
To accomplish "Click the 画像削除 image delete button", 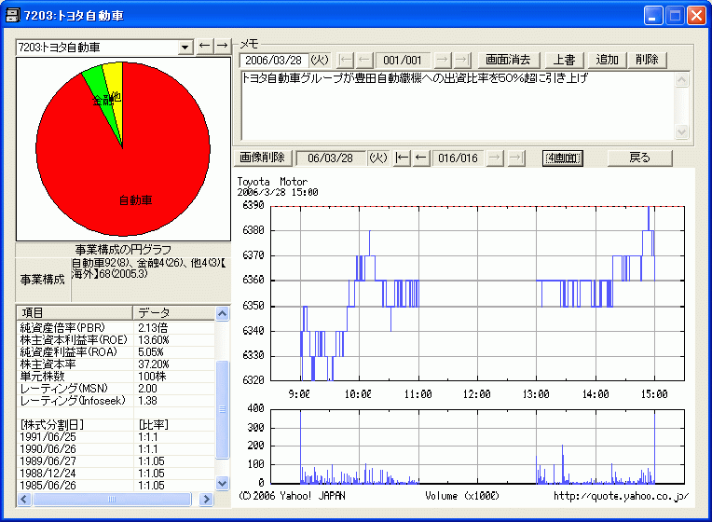I will tap(267, 158).
